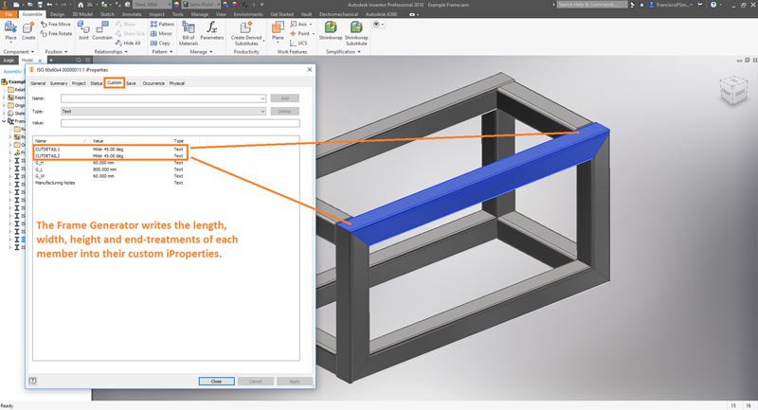Click the Search Help & Commands box
The height and width of the screenshot is (410, 758).
coord(591,5)
